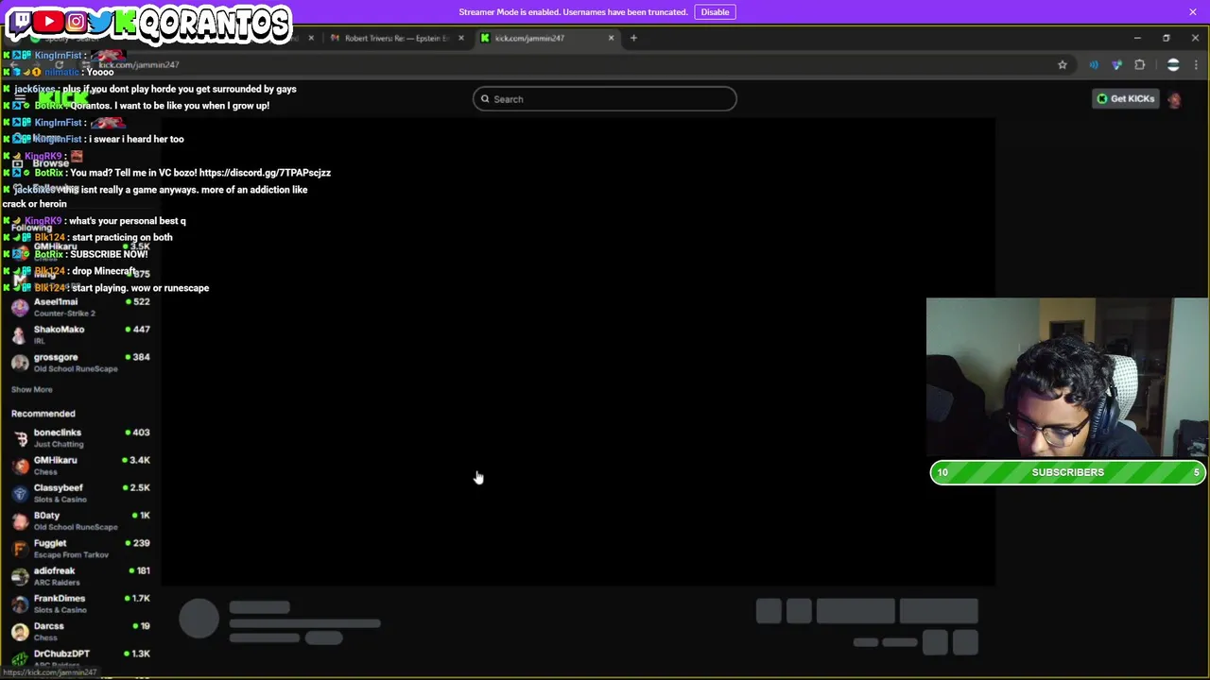Open the media casting extension icon
Viewport: 1210px width, 680px height.
tap(1094, 65)
